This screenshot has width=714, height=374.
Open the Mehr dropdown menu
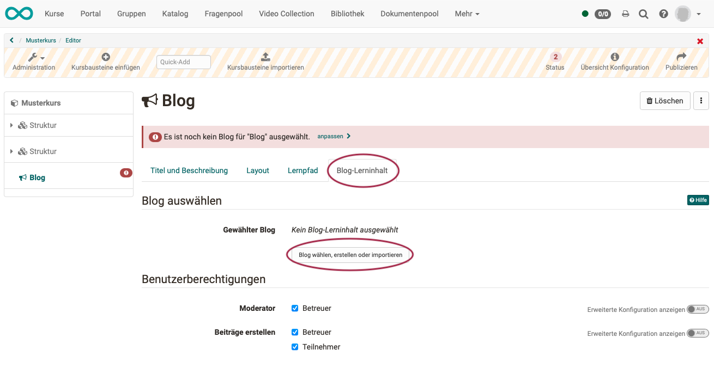467,14
